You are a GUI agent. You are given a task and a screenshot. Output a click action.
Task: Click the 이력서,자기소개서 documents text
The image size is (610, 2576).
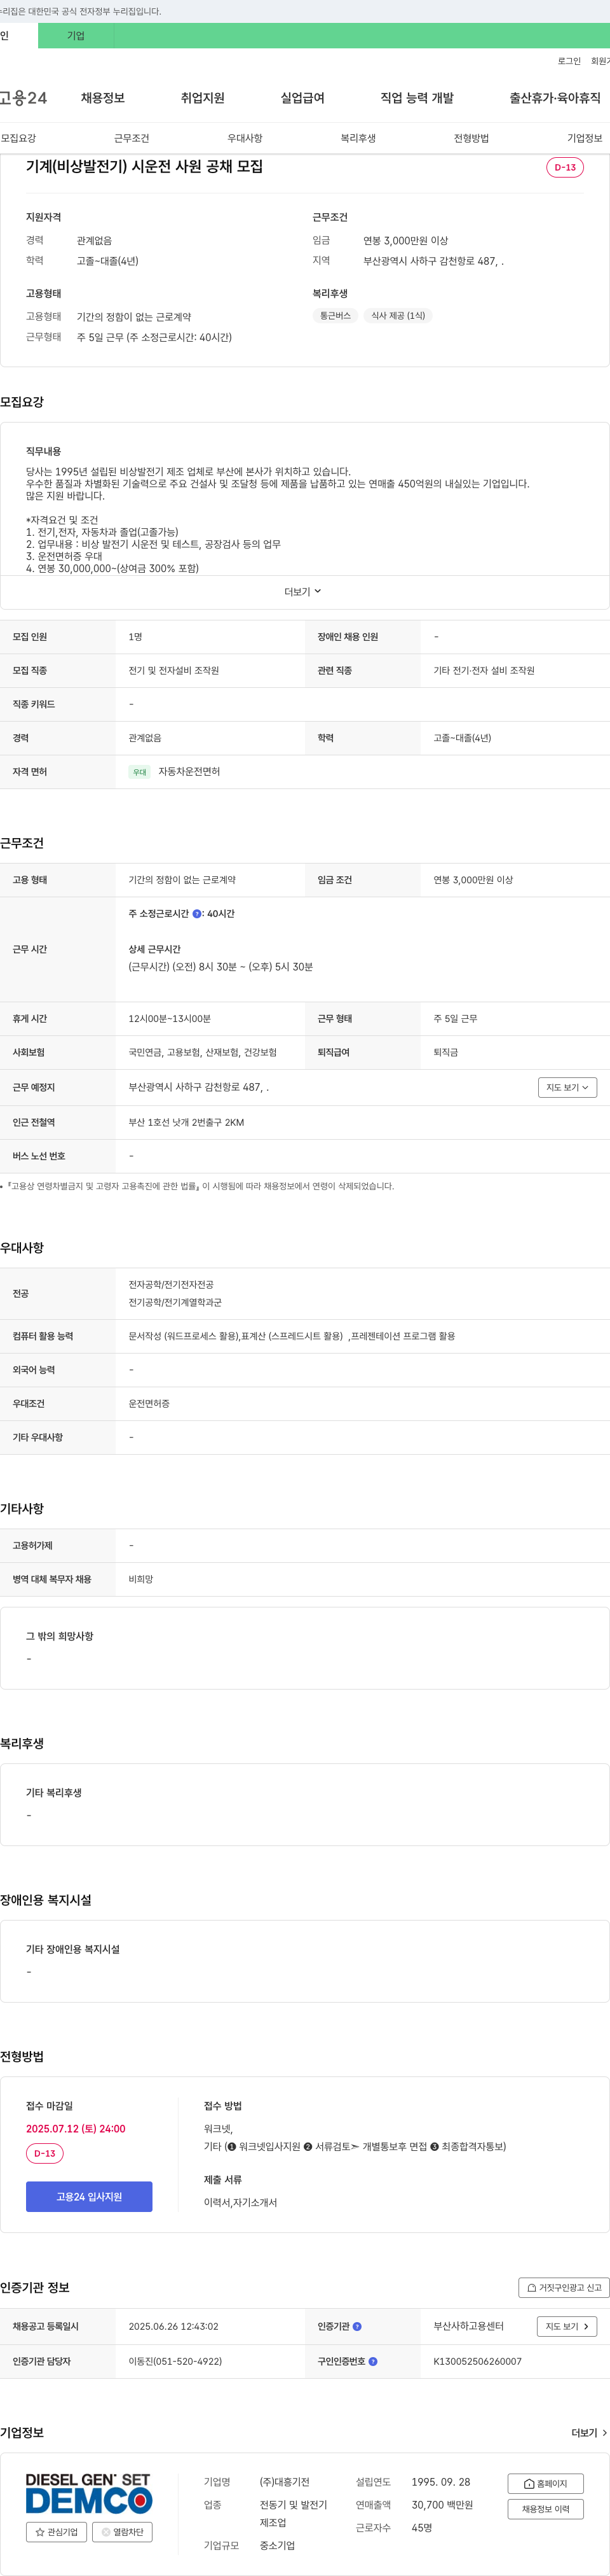point(241,2202)
